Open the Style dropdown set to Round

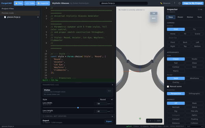(106, 100)
